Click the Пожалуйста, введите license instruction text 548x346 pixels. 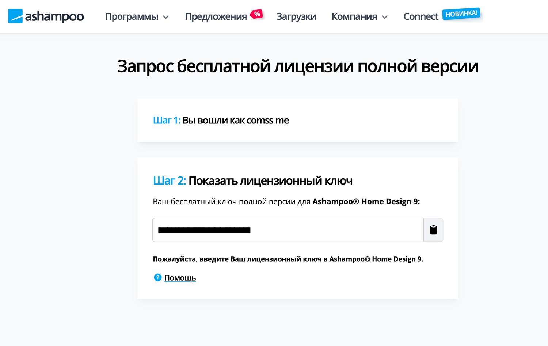[x=288, y=259]
